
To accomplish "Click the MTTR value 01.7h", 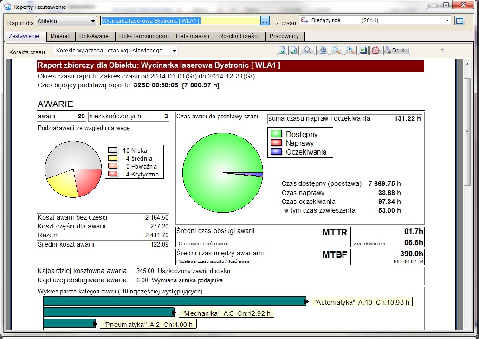I will 413,232.
